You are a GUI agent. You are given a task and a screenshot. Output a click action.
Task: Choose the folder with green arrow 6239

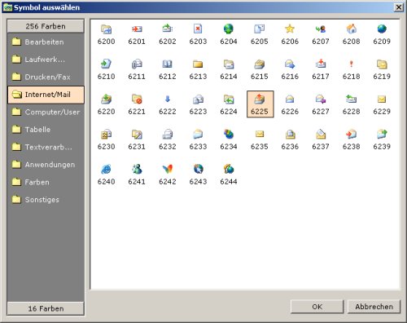click(x=382, y=134)
